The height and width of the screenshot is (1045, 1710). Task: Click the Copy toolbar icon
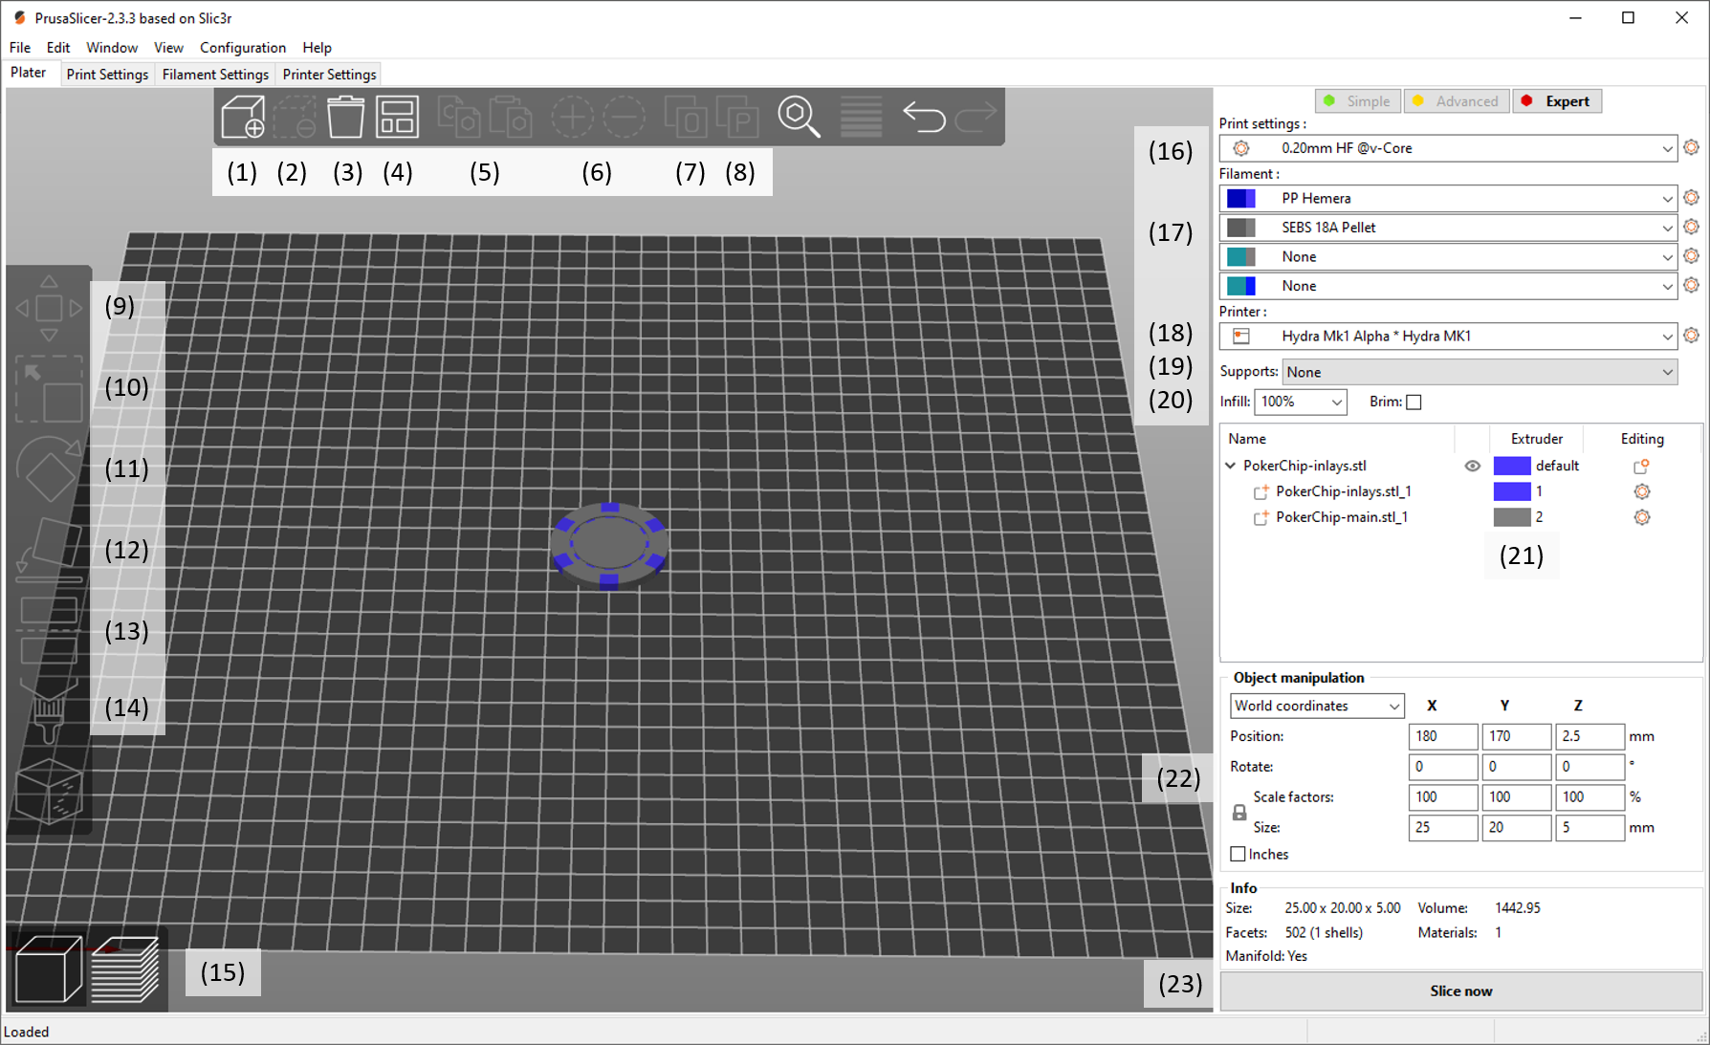459,118
